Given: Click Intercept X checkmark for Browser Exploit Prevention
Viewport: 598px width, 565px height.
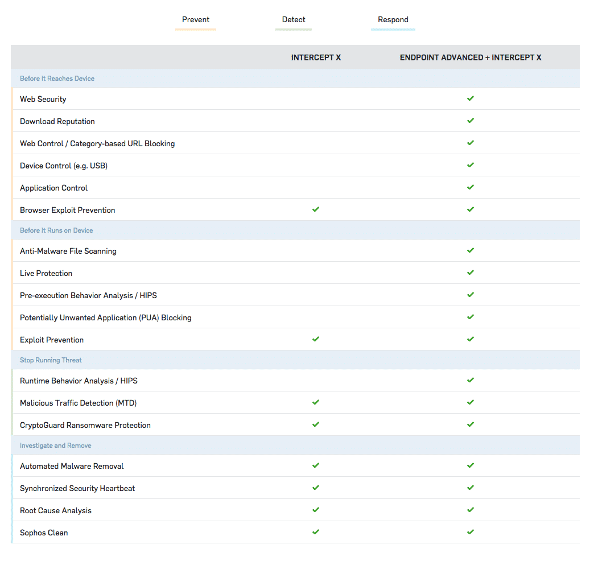Looking at the screenshot, I should (x=316, y=209).
